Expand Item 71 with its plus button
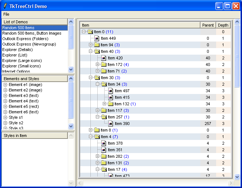The height and width of the screenshot is (188, 242). coord(97,71)
